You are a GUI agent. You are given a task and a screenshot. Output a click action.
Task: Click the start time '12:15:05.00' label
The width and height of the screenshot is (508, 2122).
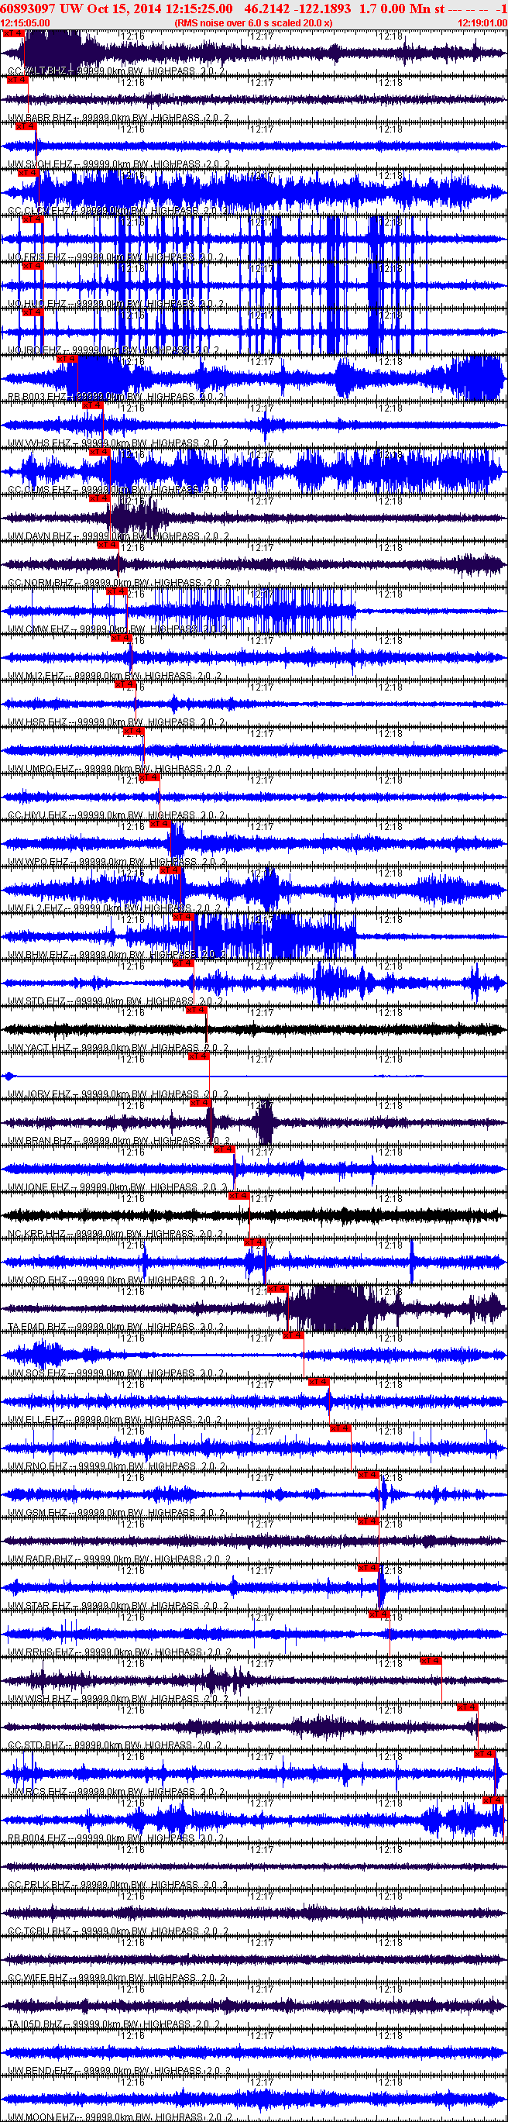[x=25, y=23]
